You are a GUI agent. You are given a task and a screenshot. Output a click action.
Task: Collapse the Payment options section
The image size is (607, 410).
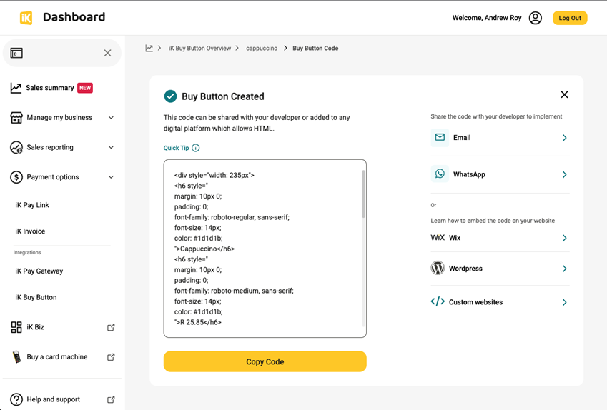click(x=111, y=177)
